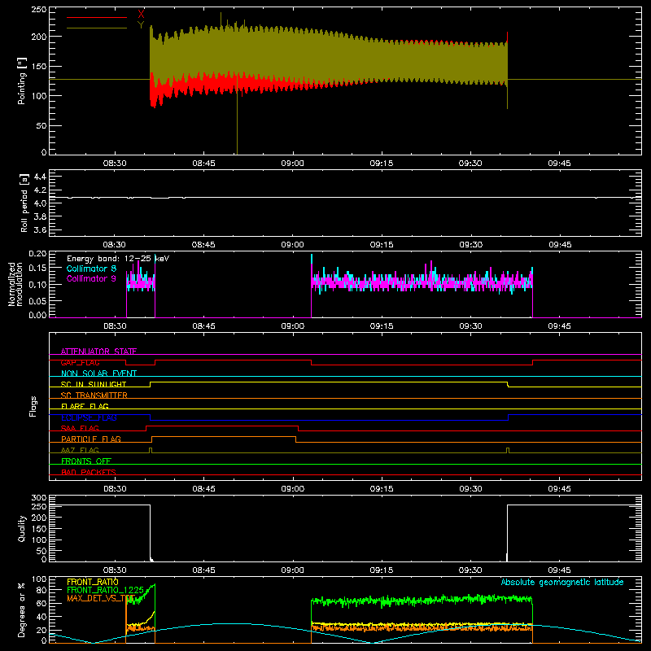Click '09:00' under the Pointing plot
The image size is (651, 651).
click(293, 164)
